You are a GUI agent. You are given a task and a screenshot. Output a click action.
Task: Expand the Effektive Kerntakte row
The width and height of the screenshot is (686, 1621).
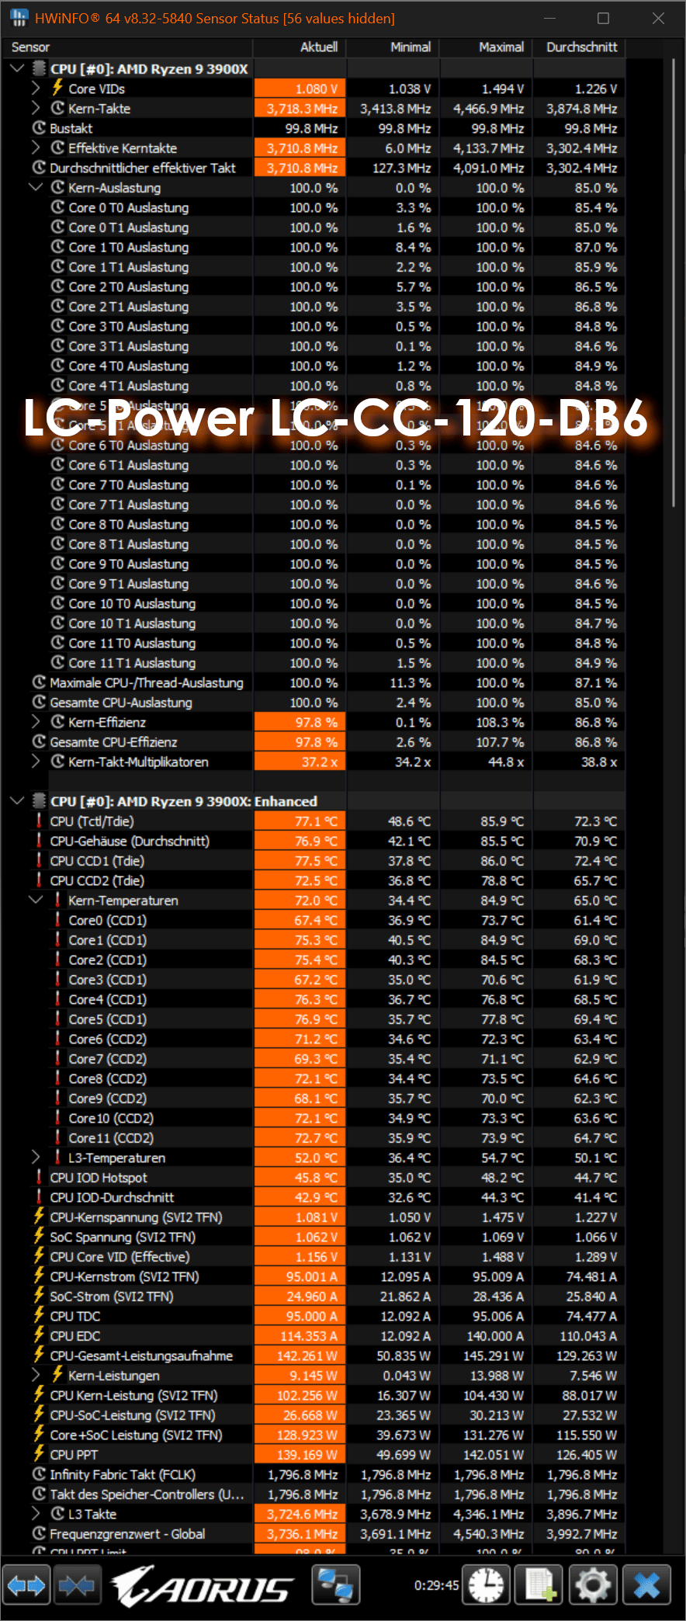tap(36, 148)
